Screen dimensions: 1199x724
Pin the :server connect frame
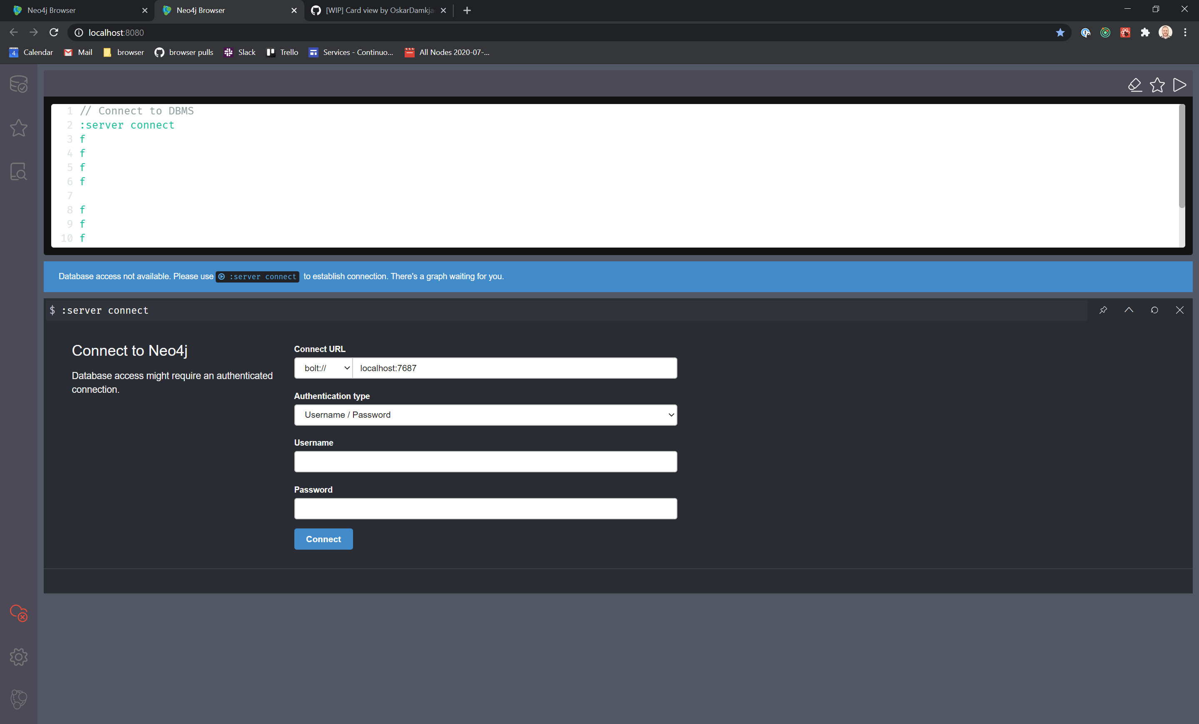click(x=1103, y=310)
